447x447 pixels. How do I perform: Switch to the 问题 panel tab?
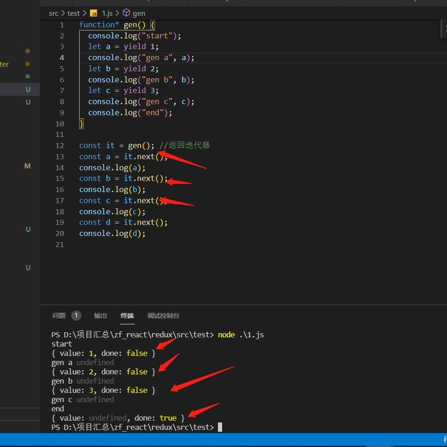pyautogui.click(x=59, y=316)
